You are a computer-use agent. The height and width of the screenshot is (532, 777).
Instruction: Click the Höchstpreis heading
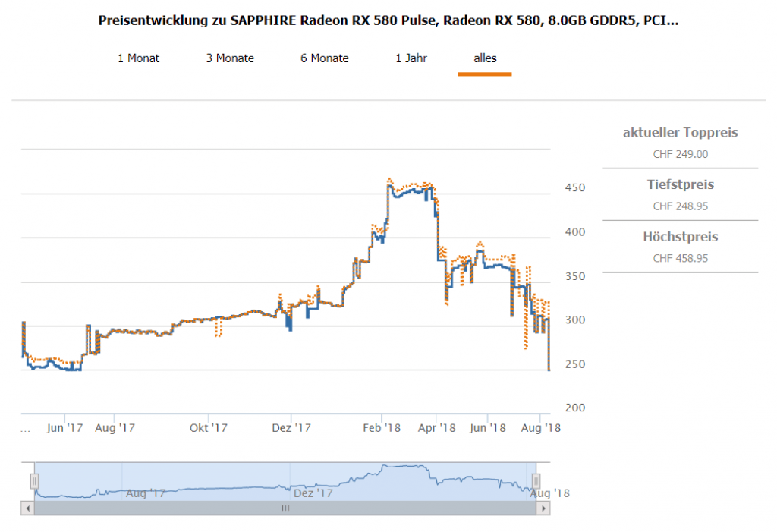pos(681,237)
